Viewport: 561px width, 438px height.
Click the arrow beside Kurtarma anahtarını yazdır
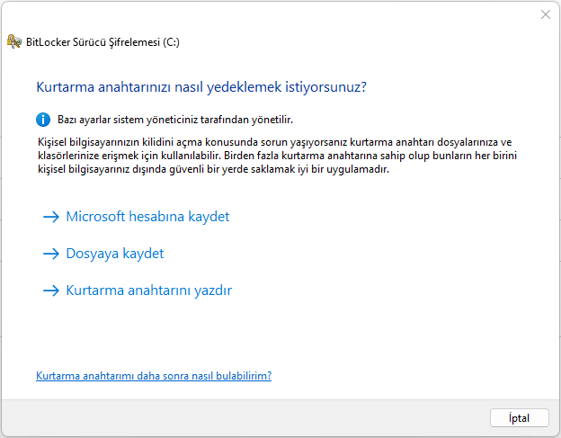coord(51,291)
